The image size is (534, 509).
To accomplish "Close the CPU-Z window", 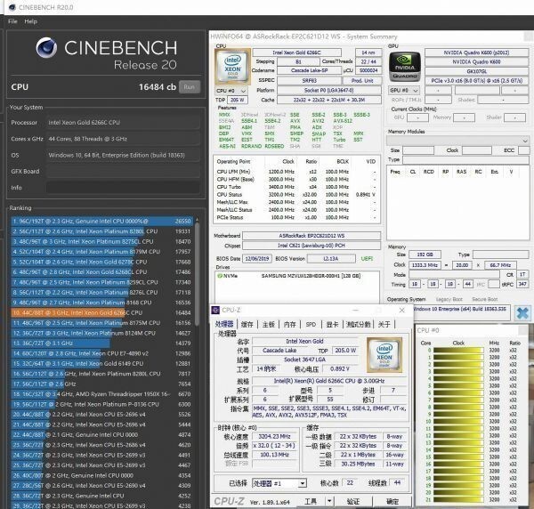I will click(402, 311).
